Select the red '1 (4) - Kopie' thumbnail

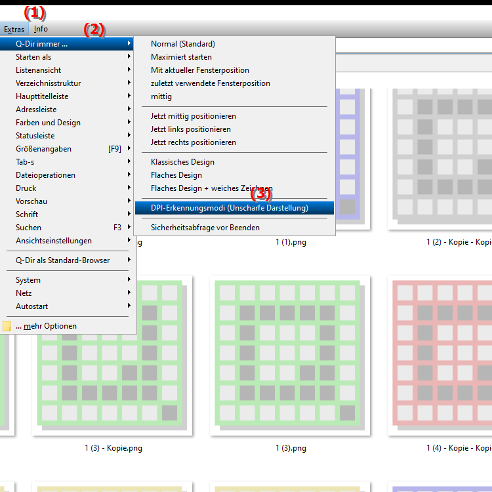pos(440,356)
